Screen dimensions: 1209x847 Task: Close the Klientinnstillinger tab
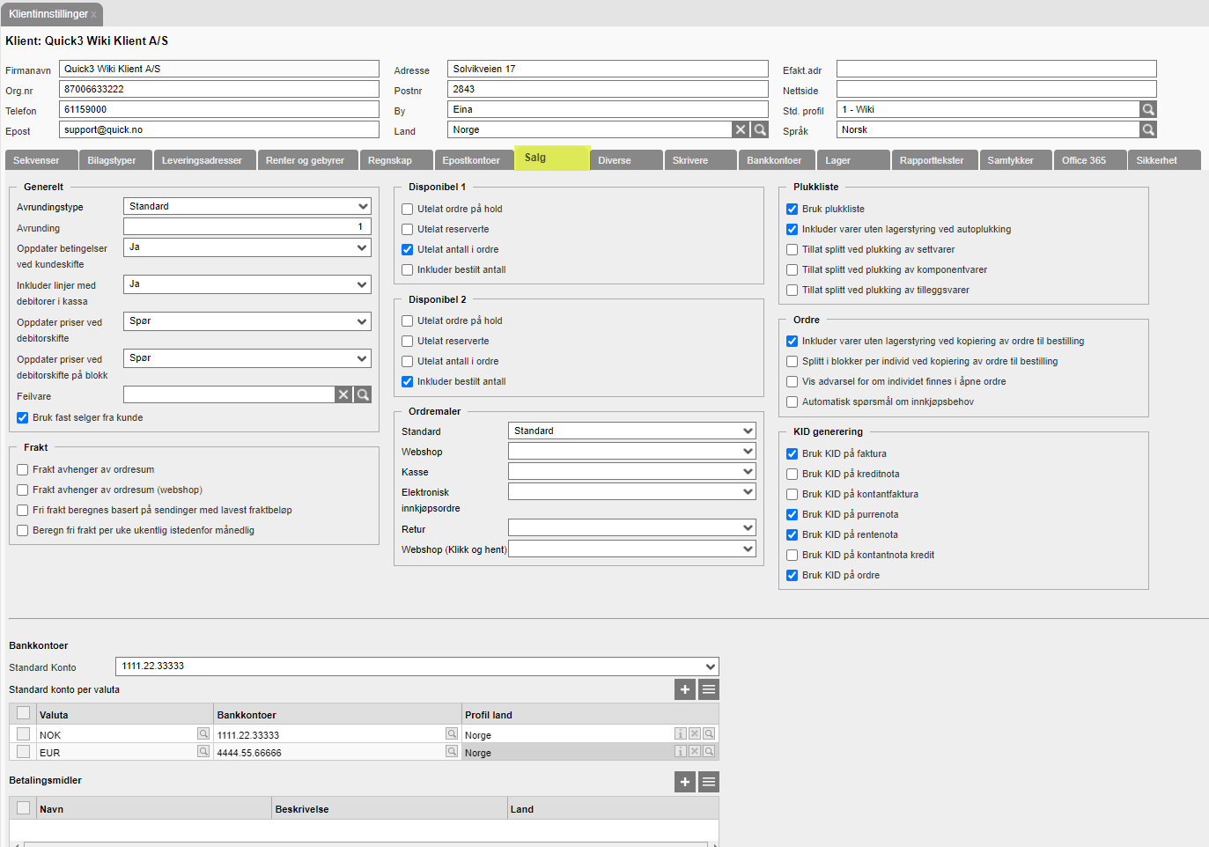pyautogui.click(x=94, y=15)
